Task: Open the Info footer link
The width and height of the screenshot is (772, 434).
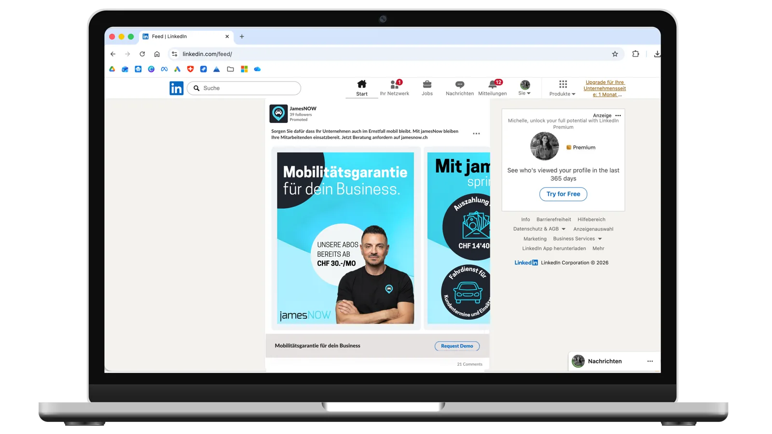Action: pyautogui.click(x=525, y=219)
